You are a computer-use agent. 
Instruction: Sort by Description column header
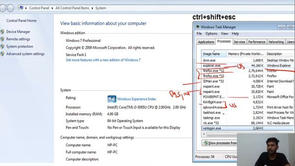pos(280,54)
